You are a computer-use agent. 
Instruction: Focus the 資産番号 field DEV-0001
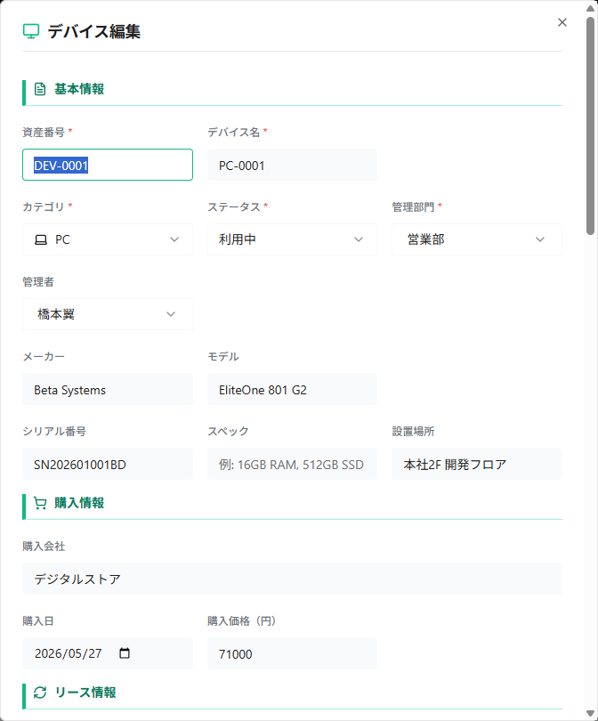pyautogui.click(x=108, y=165)
